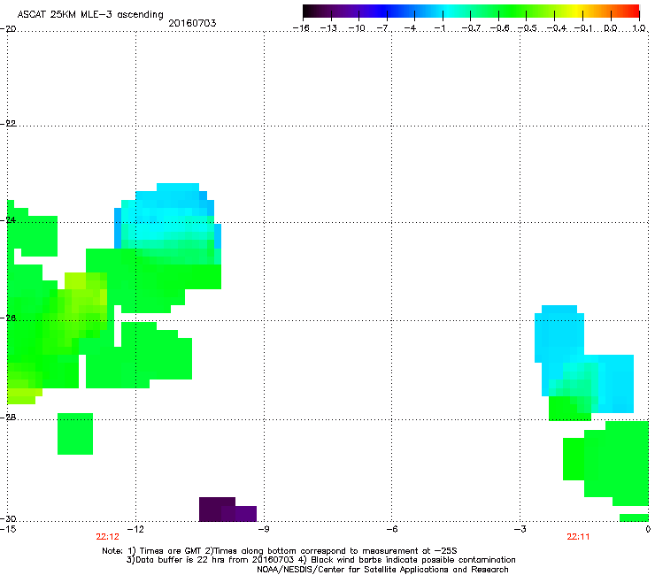Click the red time label 22:12
Image resolution: width=655 pixels, height=575 pixels.
coord(107,537)
